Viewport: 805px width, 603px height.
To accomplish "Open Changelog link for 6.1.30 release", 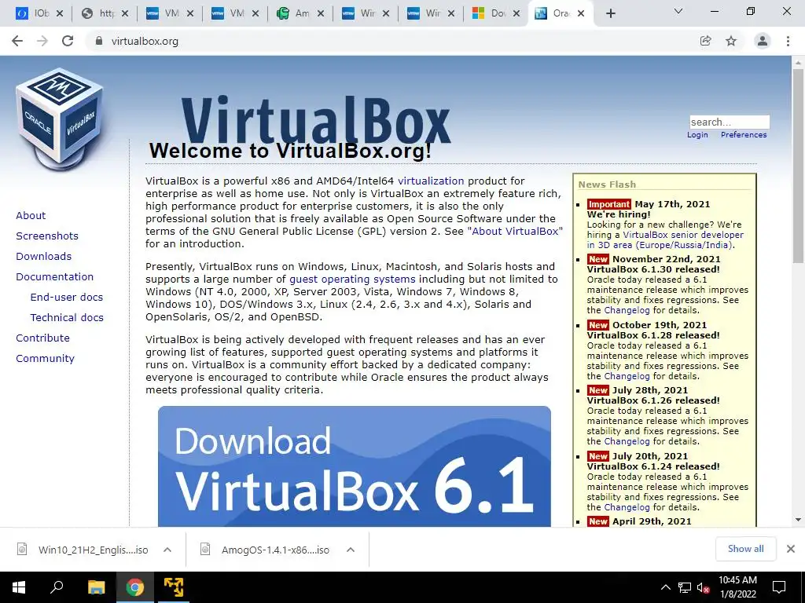I will point(627,310).
